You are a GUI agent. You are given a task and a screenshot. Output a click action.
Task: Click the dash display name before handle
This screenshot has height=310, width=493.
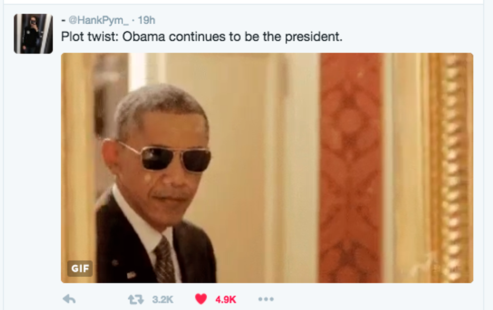pyautogui.click(x=63, y=21)
